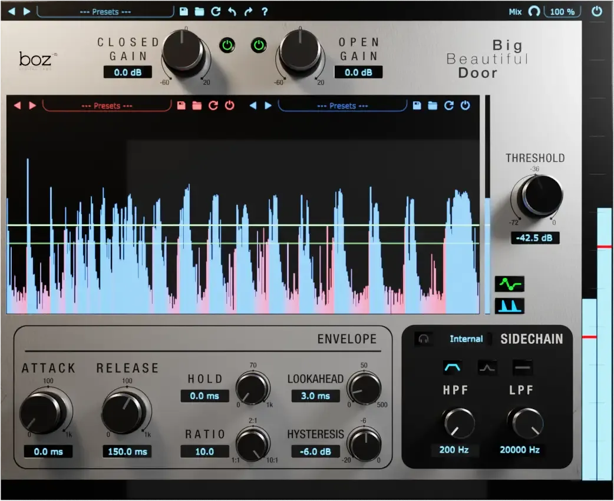Open help via question mark icon
Screen dimensions: 614x501
point(265,11)
